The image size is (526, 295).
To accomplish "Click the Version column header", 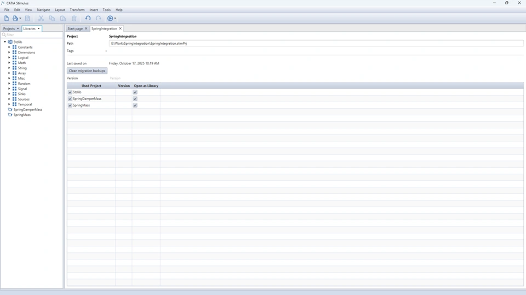I will point(124,86).
